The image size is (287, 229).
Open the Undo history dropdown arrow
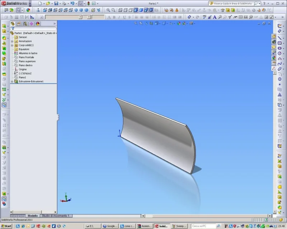pyautogui.click(x=76, y=4)
